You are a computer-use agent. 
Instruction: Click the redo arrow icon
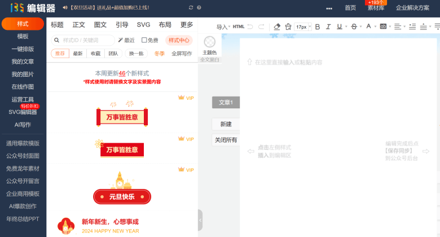[x=261, y=27]
